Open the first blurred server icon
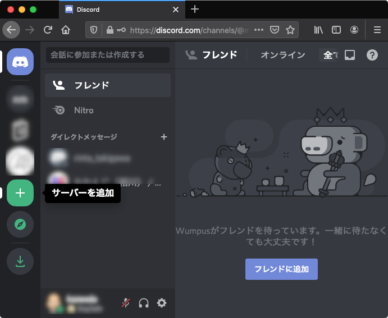This screenshot has width=388, height=318. [x=20, y=99]
